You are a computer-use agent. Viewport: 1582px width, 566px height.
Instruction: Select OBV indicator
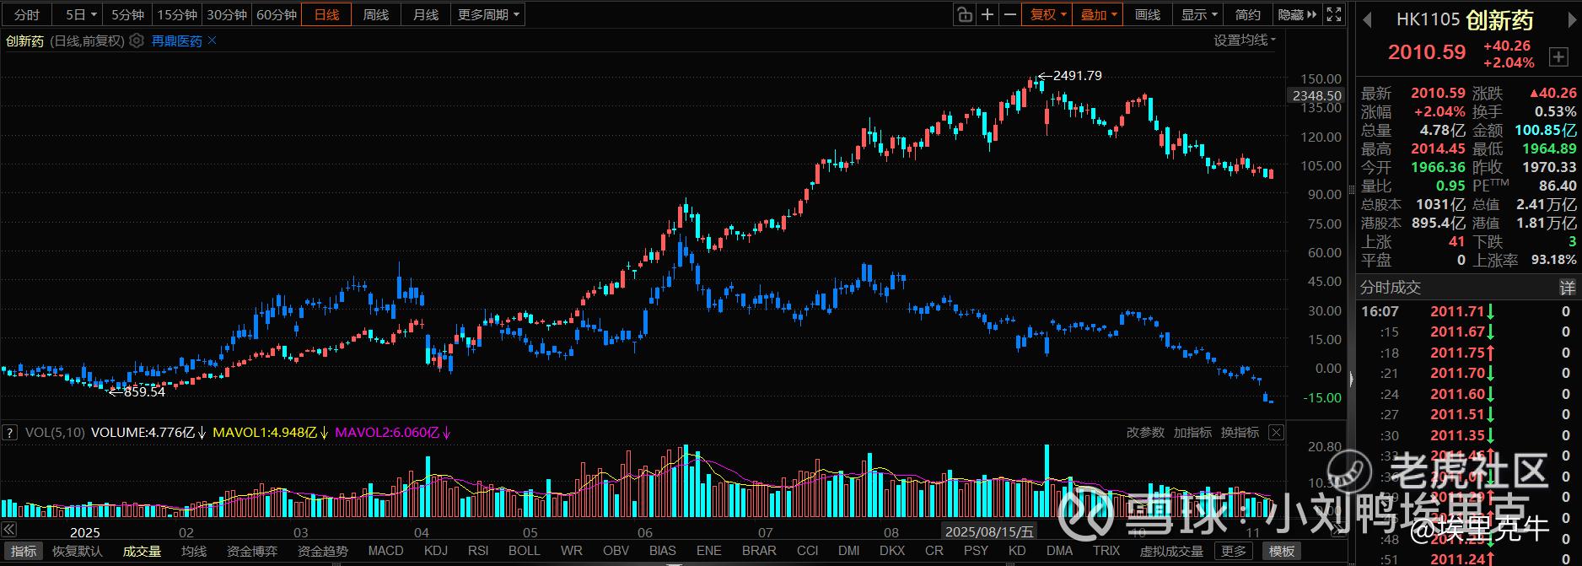616,551
